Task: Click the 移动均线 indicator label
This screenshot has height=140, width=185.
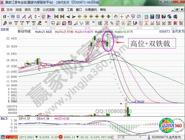Action: [x=24, y=32]
